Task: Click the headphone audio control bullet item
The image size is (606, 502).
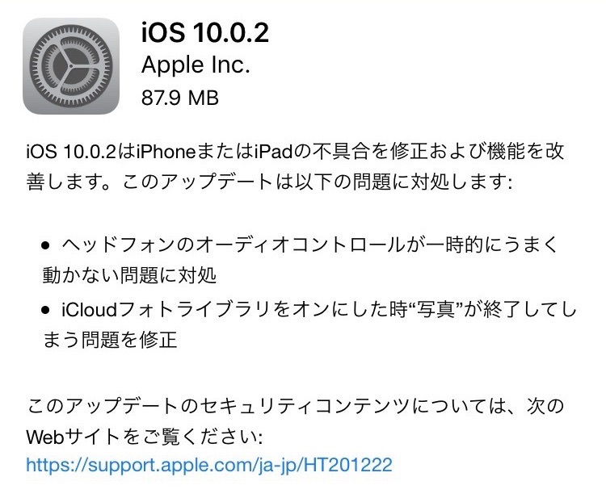Action: coord(300,260)
